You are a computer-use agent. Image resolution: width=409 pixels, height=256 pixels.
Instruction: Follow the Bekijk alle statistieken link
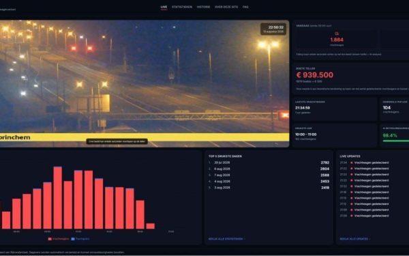coord(227,239)
